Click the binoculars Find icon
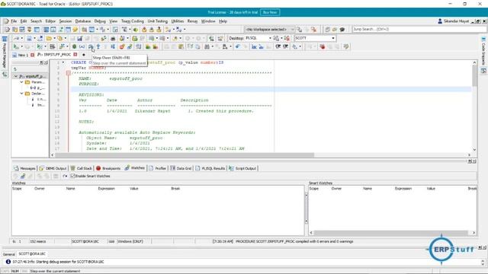 pyautogui.click(x=207, y=46)
